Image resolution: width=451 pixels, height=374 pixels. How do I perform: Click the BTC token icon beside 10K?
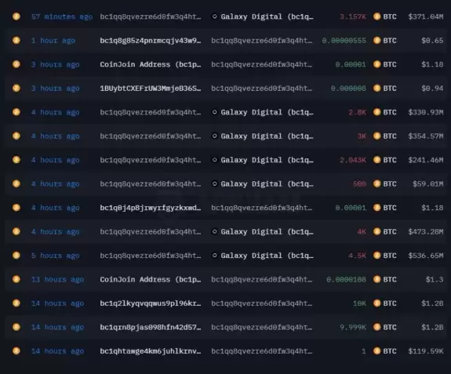pyautogui.click(x=376, y=303)
